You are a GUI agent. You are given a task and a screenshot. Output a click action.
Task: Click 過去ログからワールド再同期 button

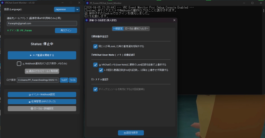tap(42, 71)
